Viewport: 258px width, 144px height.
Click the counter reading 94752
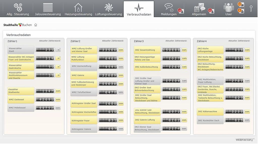pos(45,108)
